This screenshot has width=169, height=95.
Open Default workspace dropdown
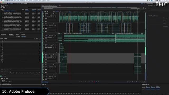coord(143,3)
